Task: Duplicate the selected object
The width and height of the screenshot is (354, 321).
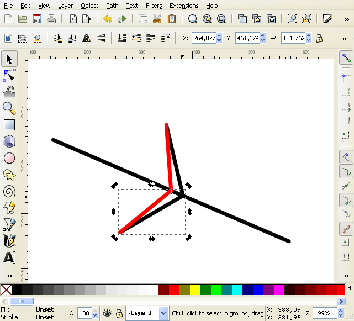Action: click(x=242, y=19)
